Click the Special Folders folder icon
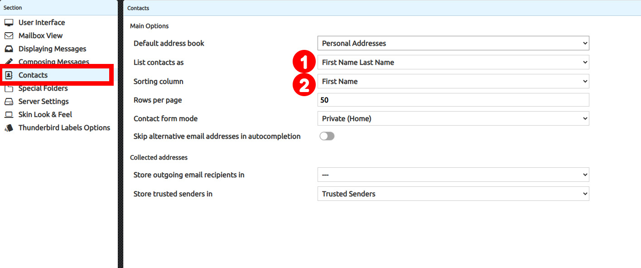This screenshot has width=641, height=268. click(x=9, y=88)
